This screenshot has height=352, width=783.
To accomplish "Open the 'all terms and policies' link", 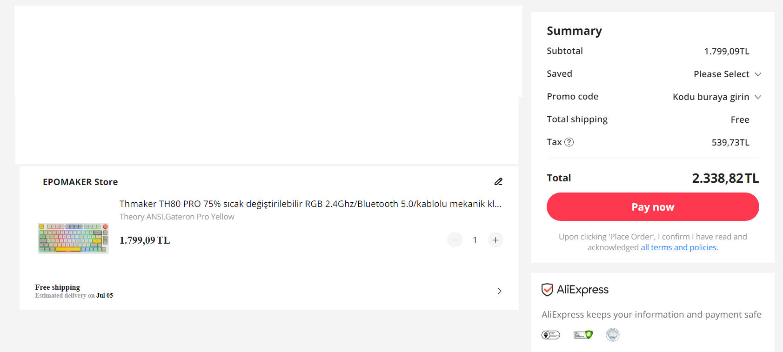I will click(679, 247).
